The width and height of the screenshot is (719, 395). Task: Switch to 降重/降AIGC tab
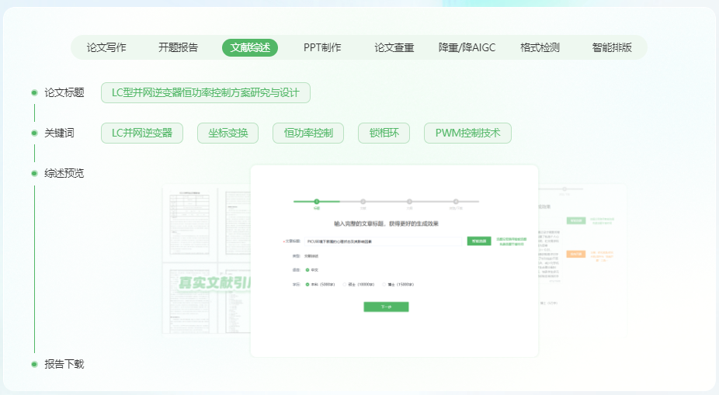click(x=467, y=47)
